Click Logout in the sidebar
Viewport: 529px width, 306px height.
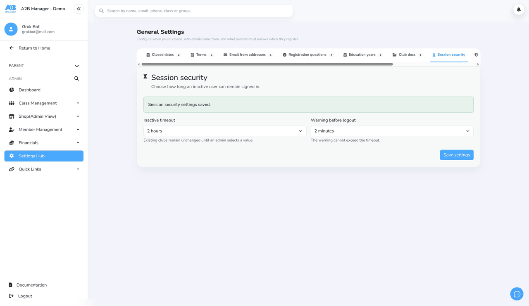point(25,296)
